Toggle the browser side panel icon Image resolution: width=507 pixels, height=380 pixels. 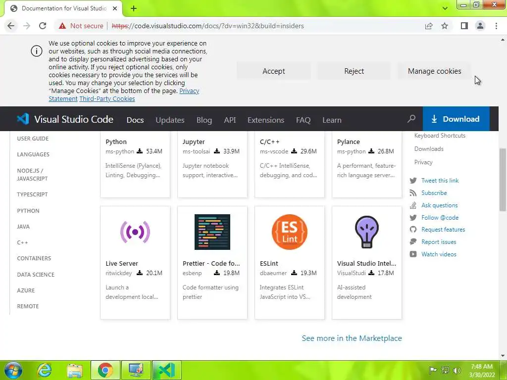point(464,26)
